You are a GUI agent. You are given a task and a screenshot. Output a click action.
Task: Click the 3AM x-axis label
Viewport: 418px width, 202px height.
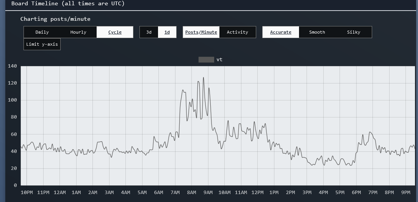click(x=109, y=193)
